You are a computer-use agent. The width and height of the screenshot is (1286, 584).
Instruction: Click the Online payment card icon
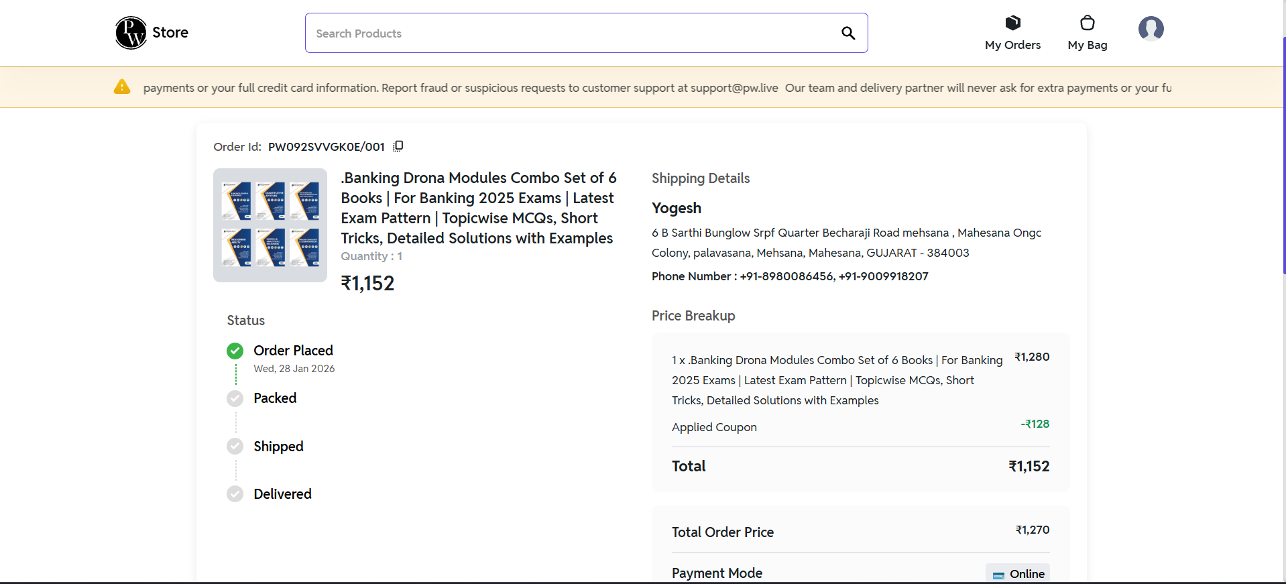[x=998, y=575]
